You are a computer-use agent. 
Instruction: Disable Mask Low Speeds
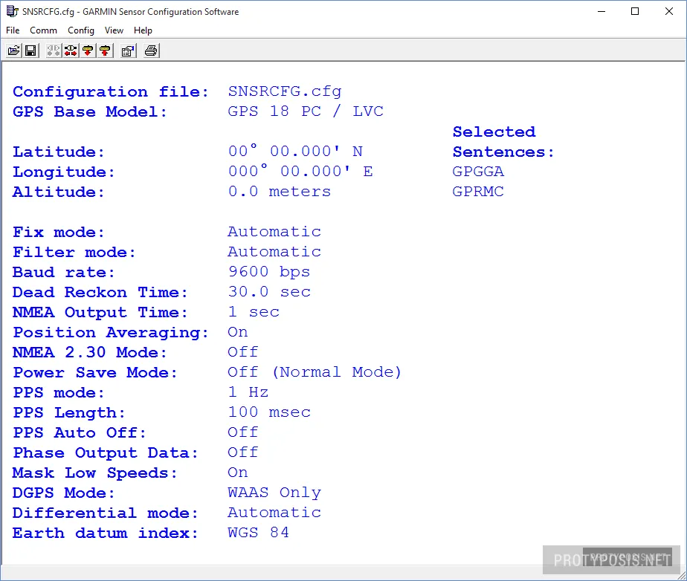point(237,473)
